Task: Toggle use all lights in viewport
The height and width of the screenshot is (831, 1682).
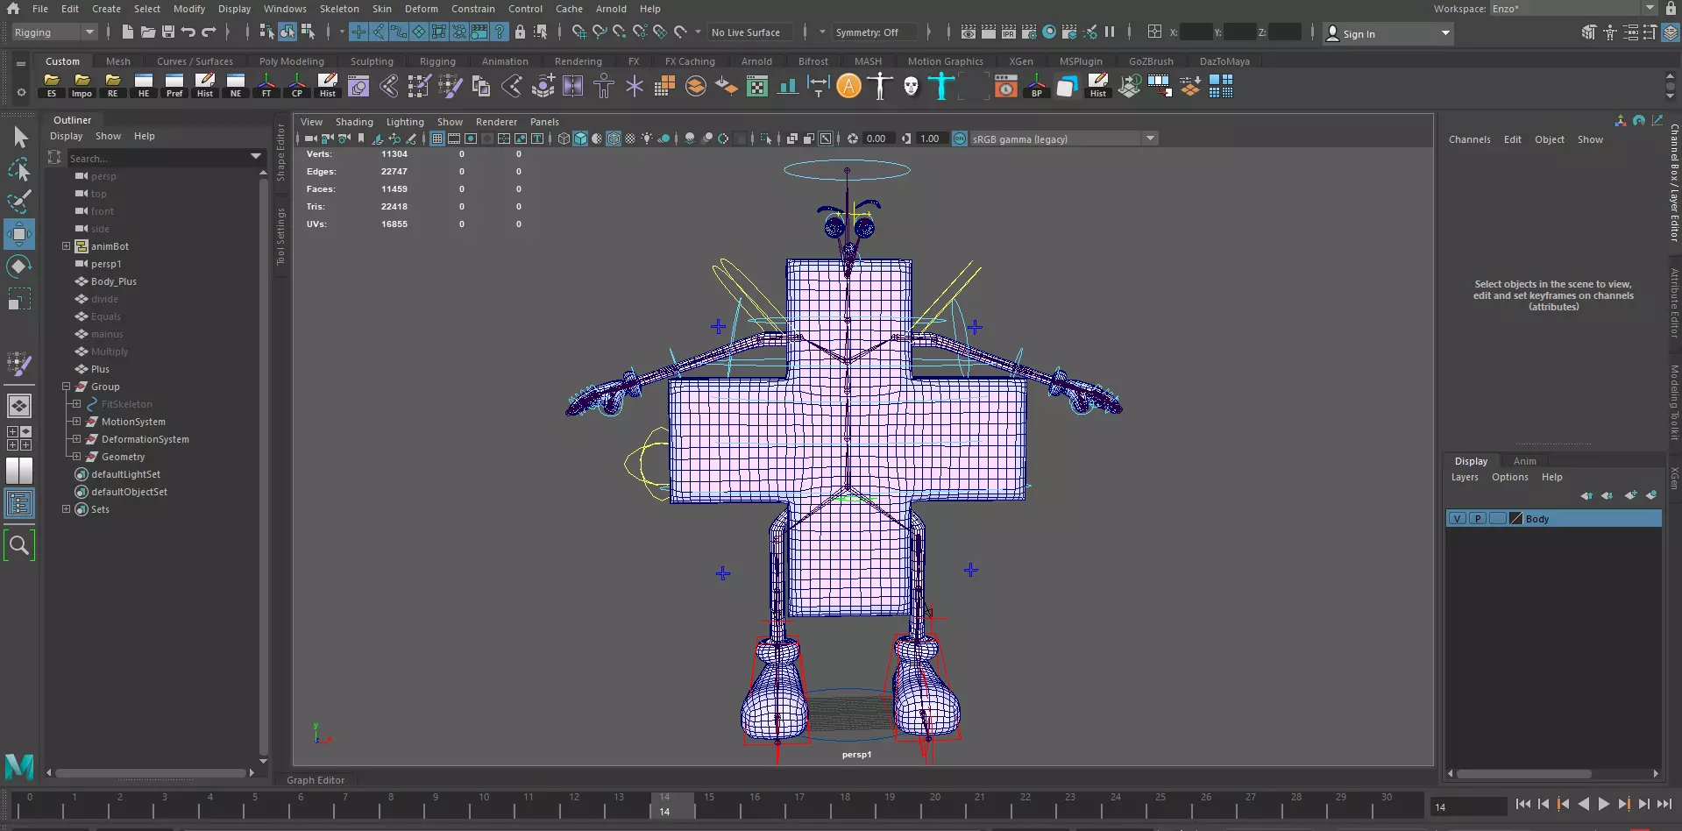Action: [x=647, y=138]
